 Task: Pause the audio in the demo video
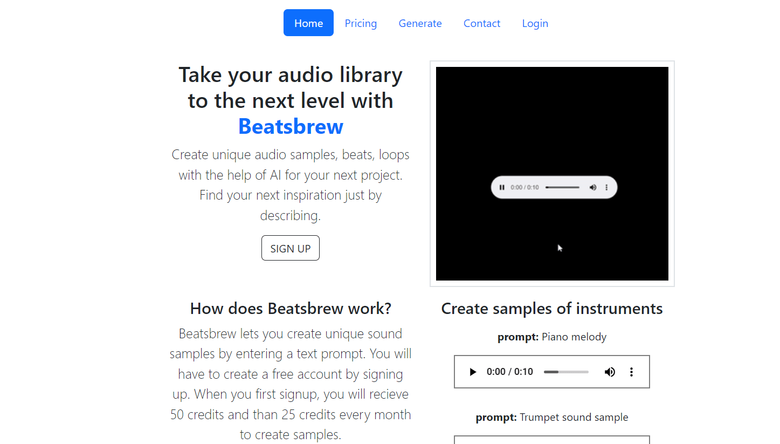point(502,187)
